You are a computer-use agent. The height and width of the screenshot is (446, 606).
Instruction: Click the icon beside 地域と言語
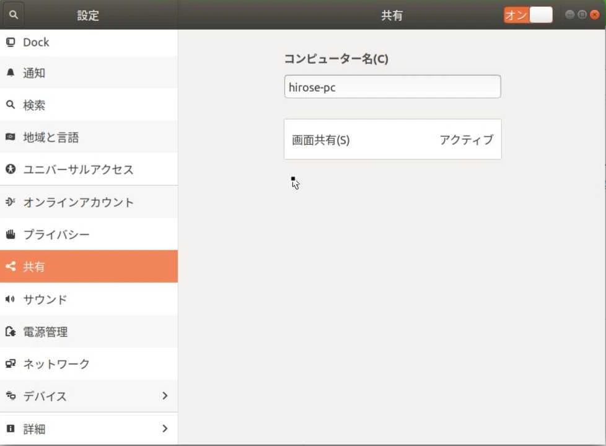tap(11, 137)
